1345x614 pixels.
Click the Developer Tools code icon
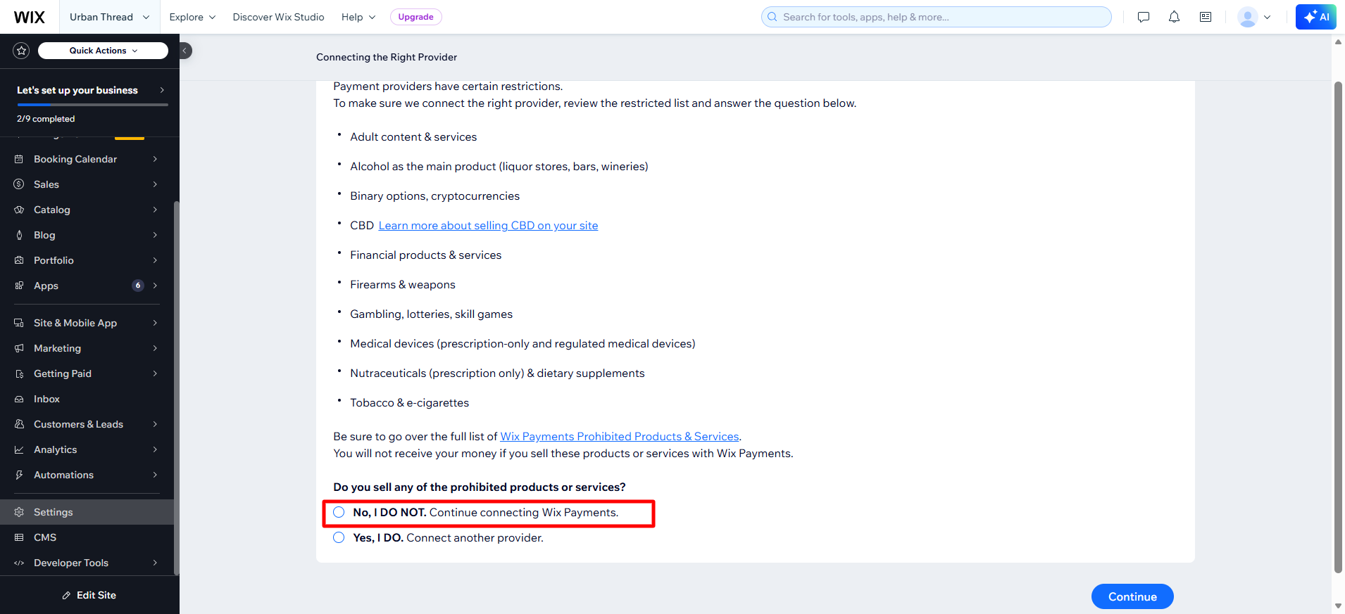coord(19,563)
